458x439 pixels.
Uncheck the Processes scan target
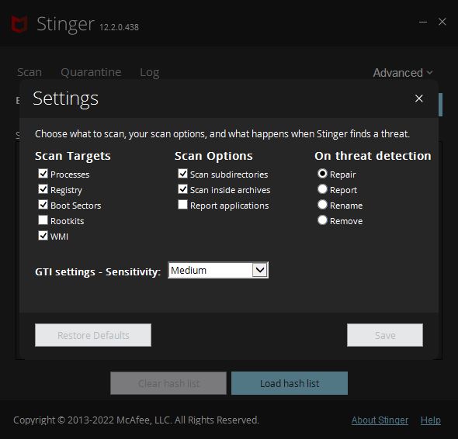(43, 174)
